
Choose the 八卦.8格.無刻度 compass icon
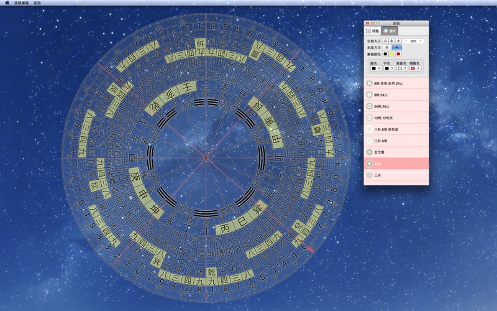(370, 129)
